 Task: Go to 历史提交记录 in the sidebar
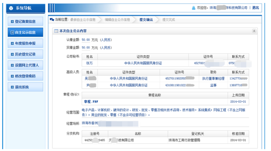click(x=25, y=54)
